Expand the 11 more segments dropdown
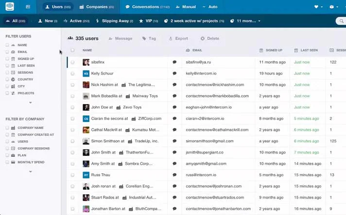 pyautogui.click(x=245, y=21)
